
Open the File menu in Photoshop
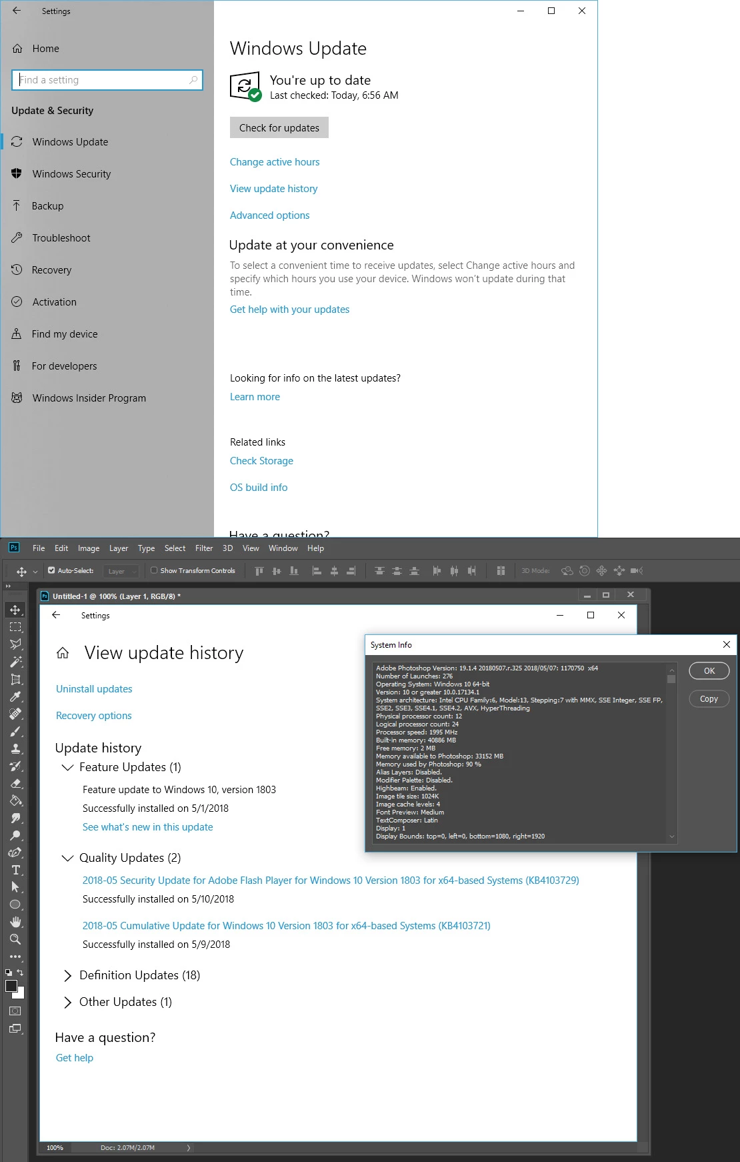coord(39,548)
